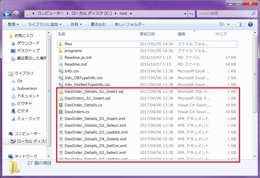The height and width of the screenshot is (178, 260).
Task: Select ダウンロード in the favorites list
Action: [28, 43]
